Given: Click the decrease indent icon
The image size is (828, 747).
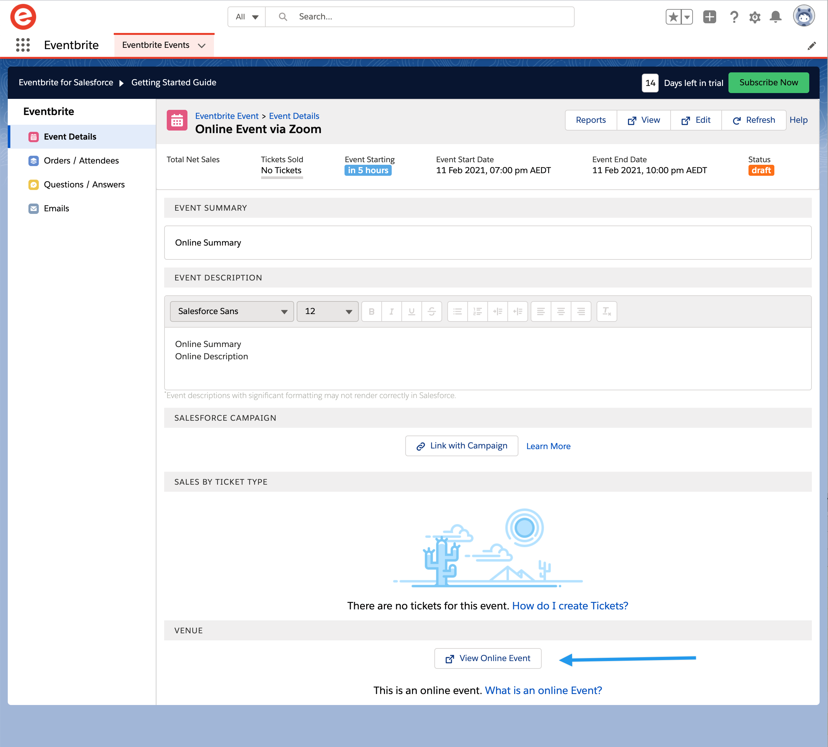Looking at the screenshot, I should [x=518, y=311].
